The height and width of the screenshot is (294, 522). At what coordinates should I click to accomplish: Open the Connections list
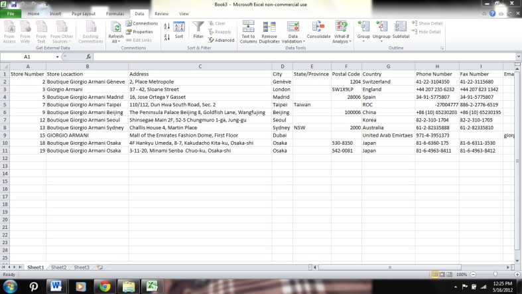(x=142, y=23)
